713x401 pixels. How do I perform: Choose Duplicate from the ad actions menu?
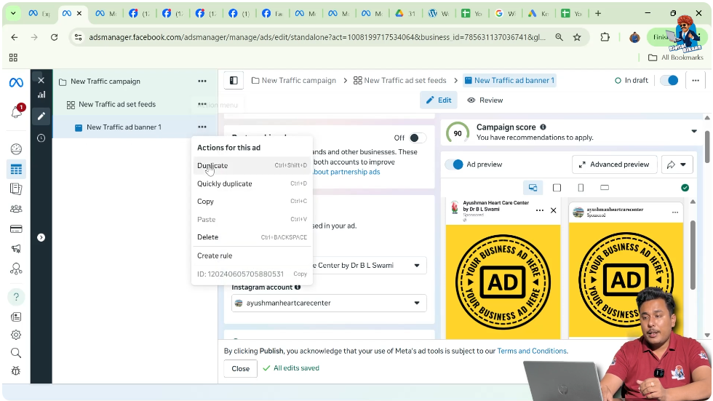click(252, 165)
